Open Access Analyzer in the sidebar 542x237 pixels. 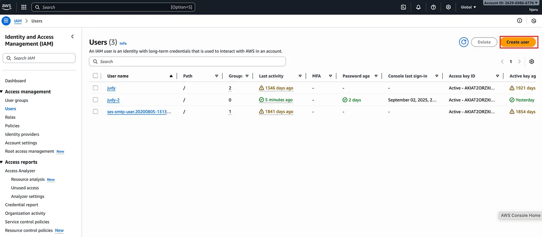20,171
